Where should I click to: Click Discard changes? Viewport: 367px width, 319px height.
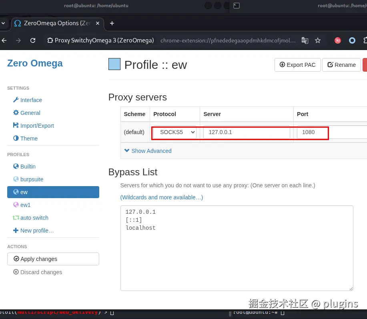pyautogui.click(x=38, y=272)
